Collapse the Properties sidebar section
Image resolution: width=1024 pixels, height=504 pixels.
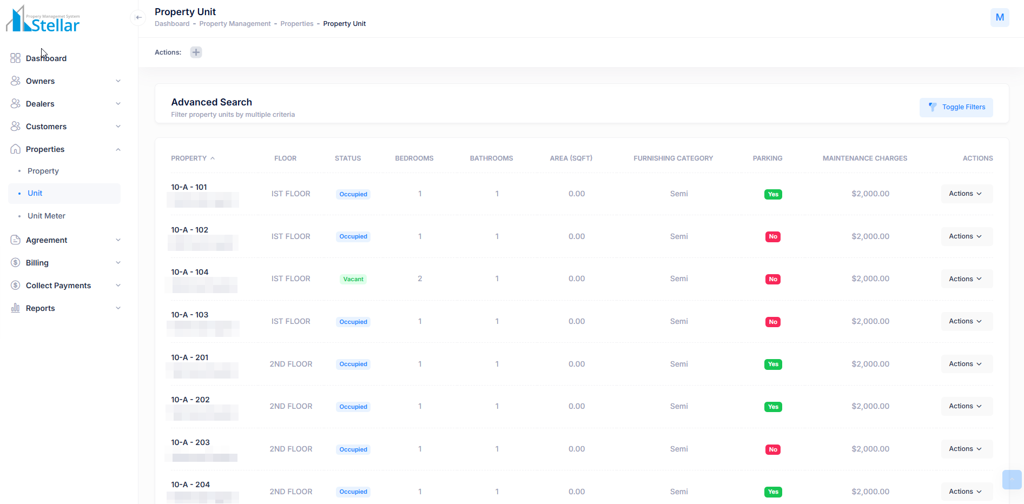click(118, 149)
